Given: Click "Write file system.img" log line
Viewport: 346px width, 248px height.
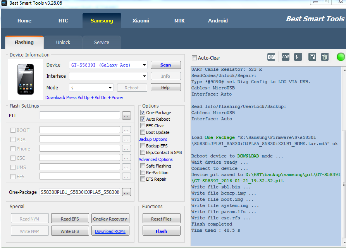Looking at the screenshot, I should coord(225,206).
